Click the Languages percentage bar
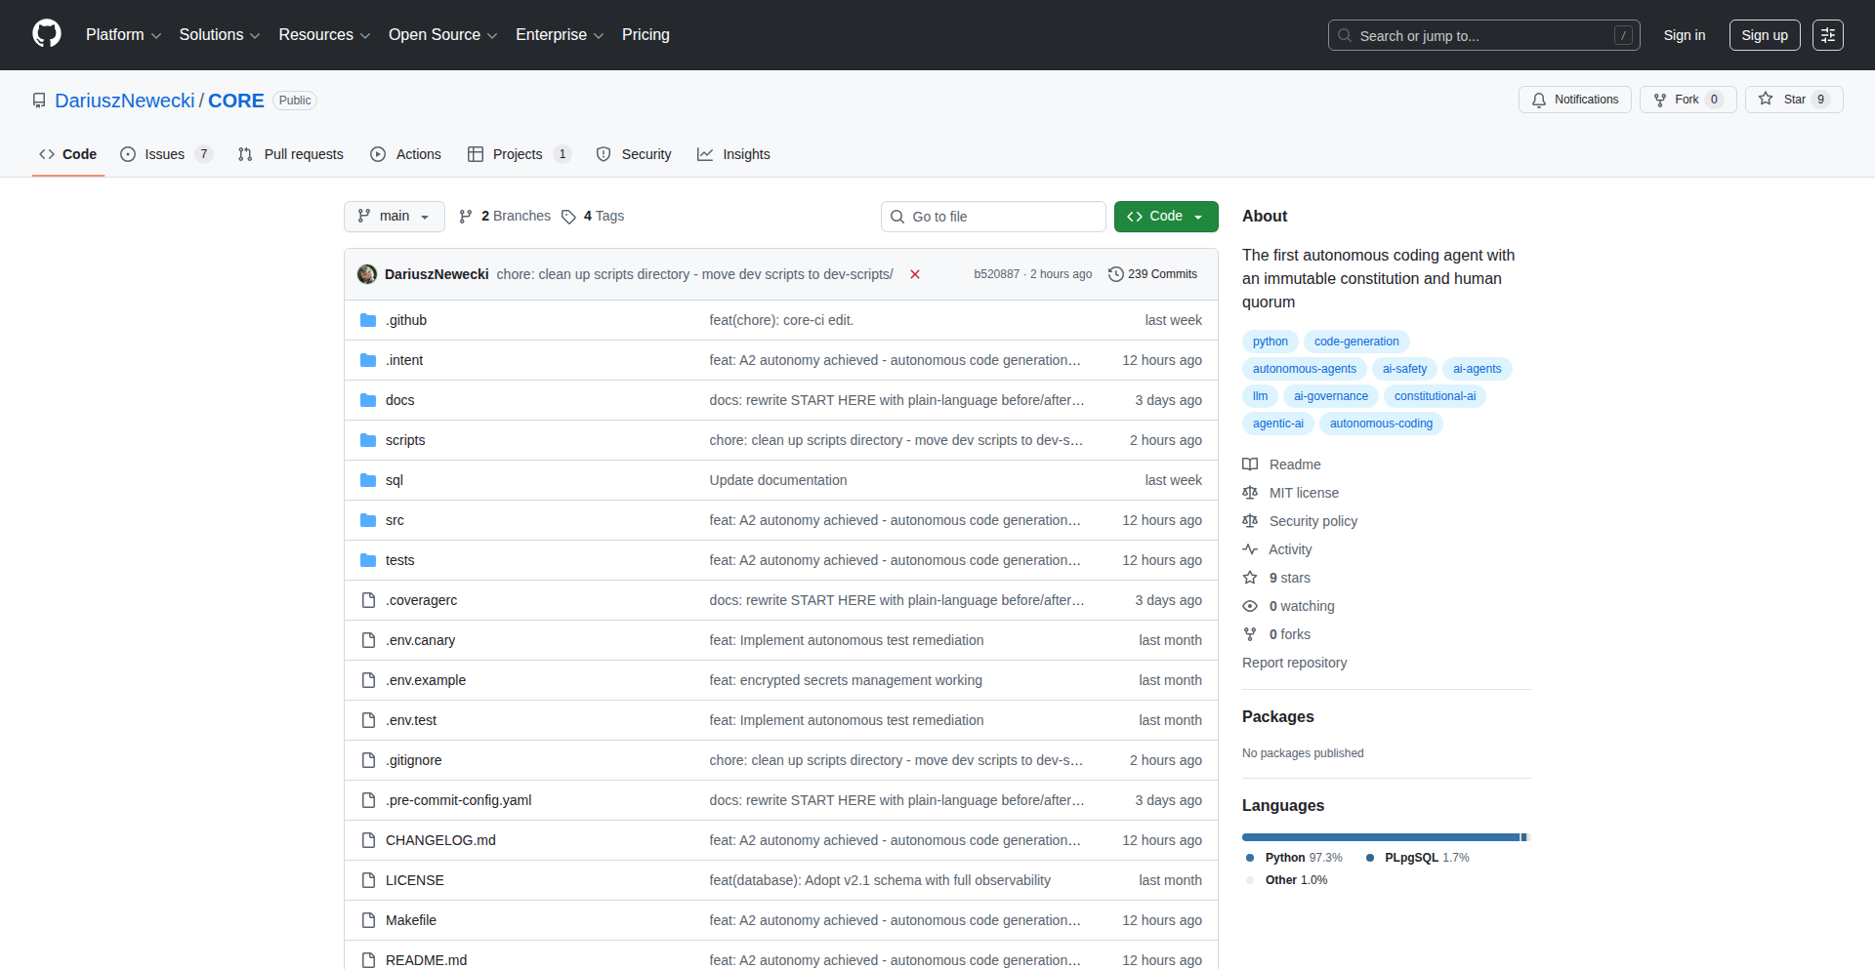Image resolution: width=1875 pixels, height=969 pixels. (1384, 837)
